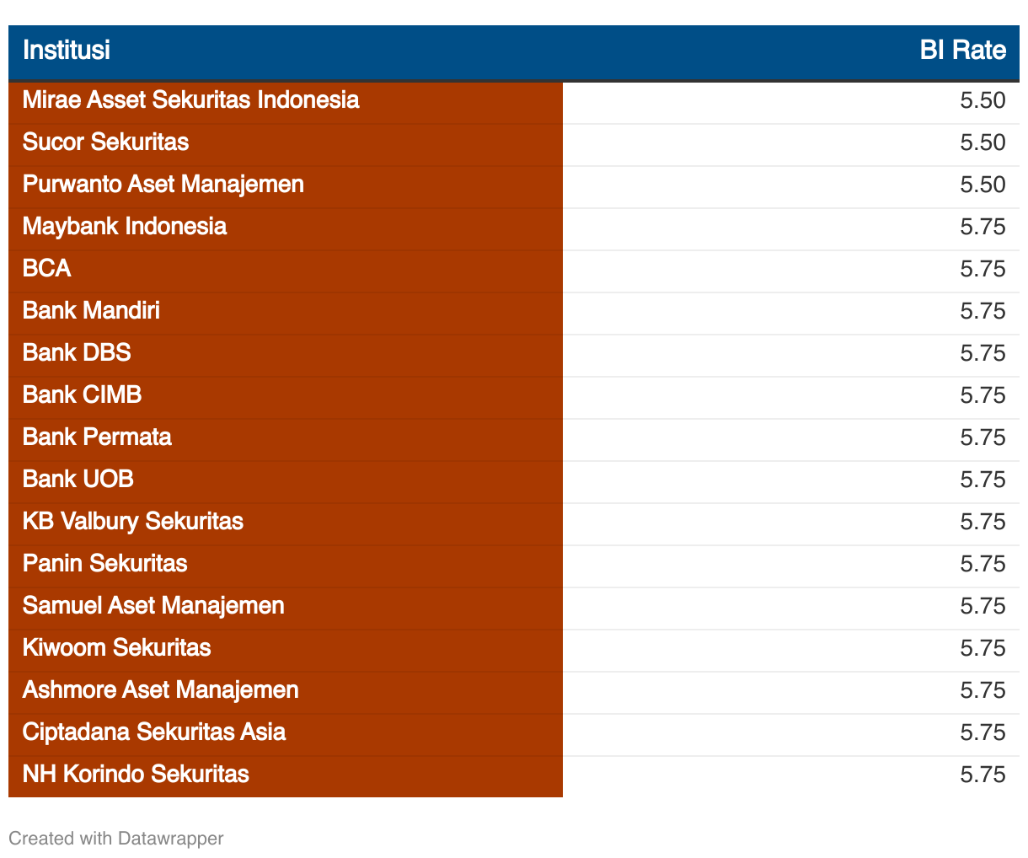Click the 5.50 rate beside Purwanto Aset Manajemen
1028x858 pixels.
[x=982, y=185]
